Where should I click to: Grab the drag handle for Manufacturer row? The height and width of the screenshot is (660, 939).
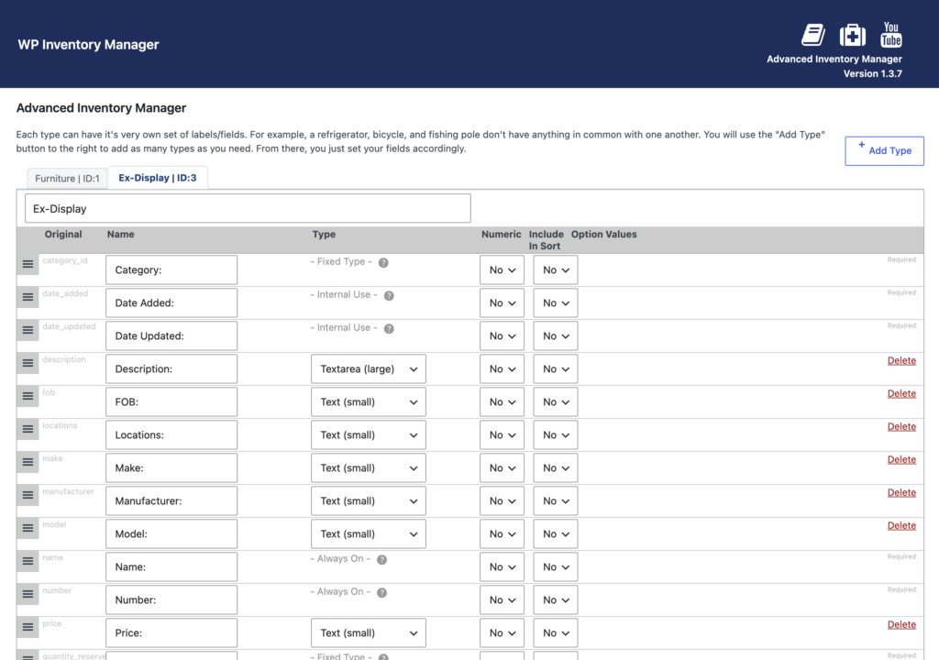(x=28, y=495)
